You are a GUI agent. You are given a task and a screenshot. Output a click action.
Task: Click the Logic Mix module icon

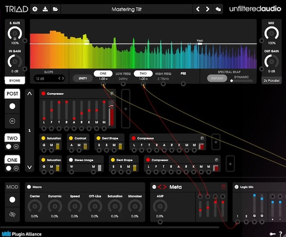[x=236, y=187]
